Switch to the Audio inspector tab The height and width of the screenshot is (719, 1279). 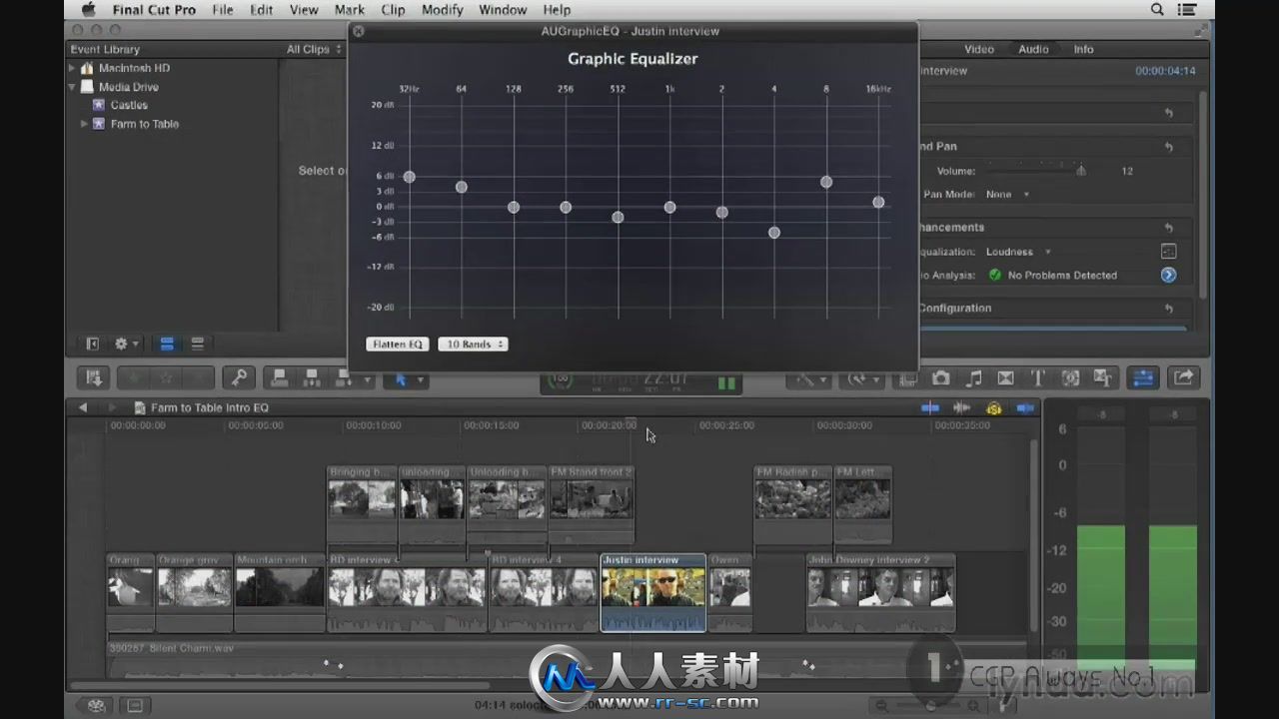[x=1033, y=49]
